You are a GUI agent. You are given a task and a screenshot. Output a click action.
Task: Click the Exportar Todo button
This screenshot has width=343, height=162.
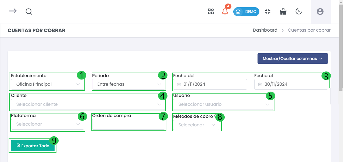coord(33,146)
